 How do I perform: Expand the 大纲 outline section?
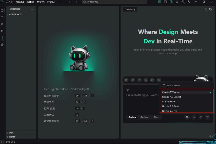click(8, 133)
